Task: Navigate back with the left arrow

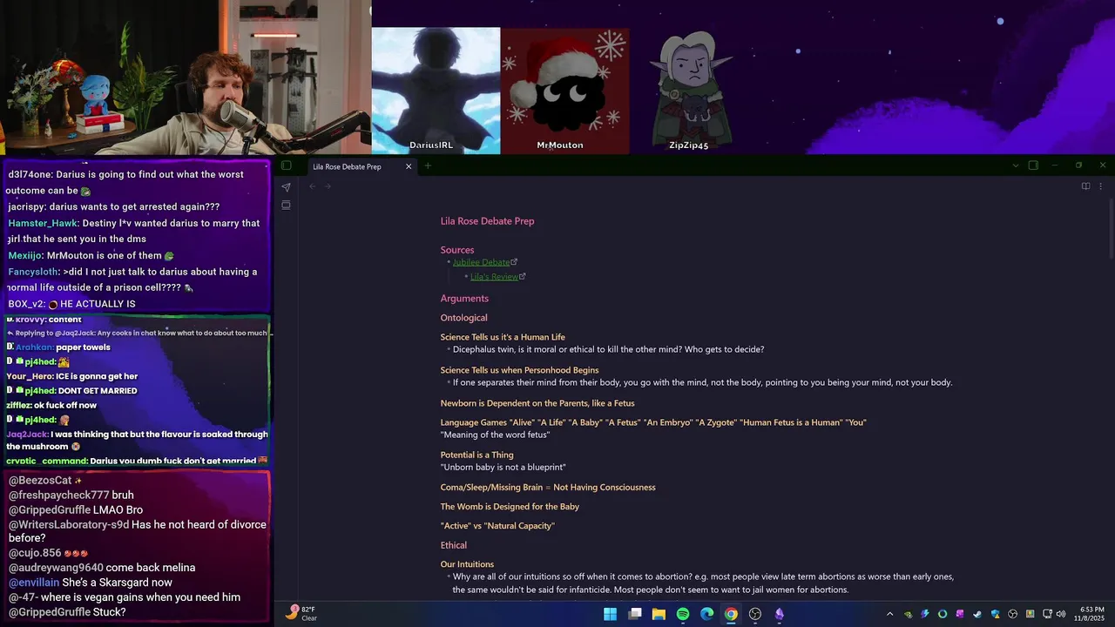Action: tap(313, 185)
